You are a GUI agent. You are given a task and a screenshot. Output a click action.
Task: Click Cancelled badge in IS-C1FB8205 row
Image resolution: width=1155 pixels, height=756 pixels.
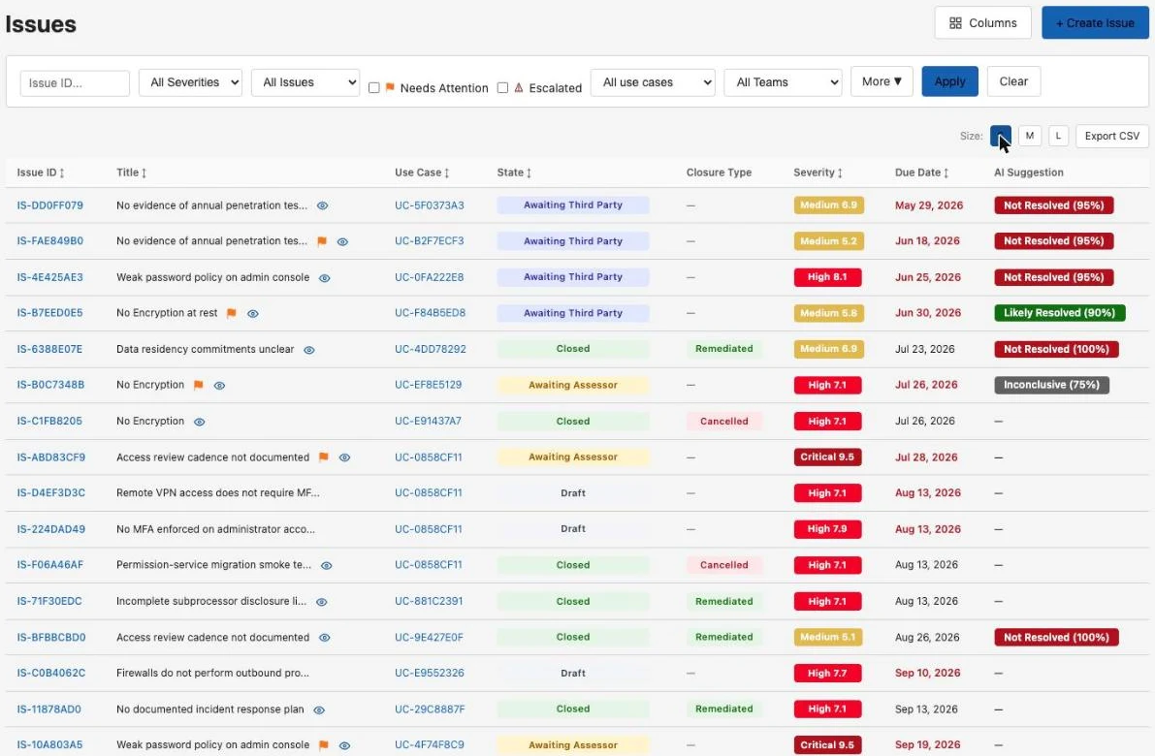(x=724, y=421)
